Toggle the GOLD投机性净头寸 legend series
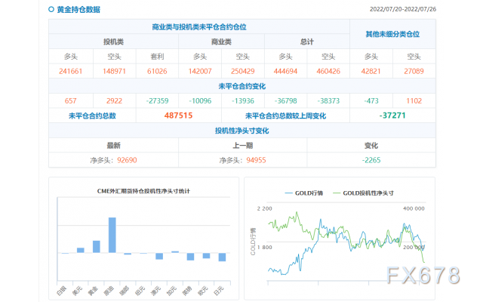Viewport: 483px width, 302px height. pyautogui.click(x=364, y=193)
